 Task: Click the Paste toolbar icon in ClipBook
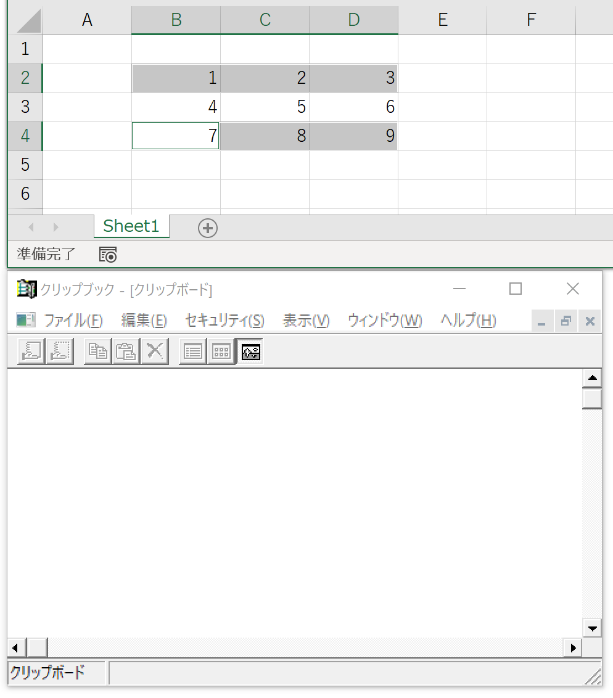126,351
